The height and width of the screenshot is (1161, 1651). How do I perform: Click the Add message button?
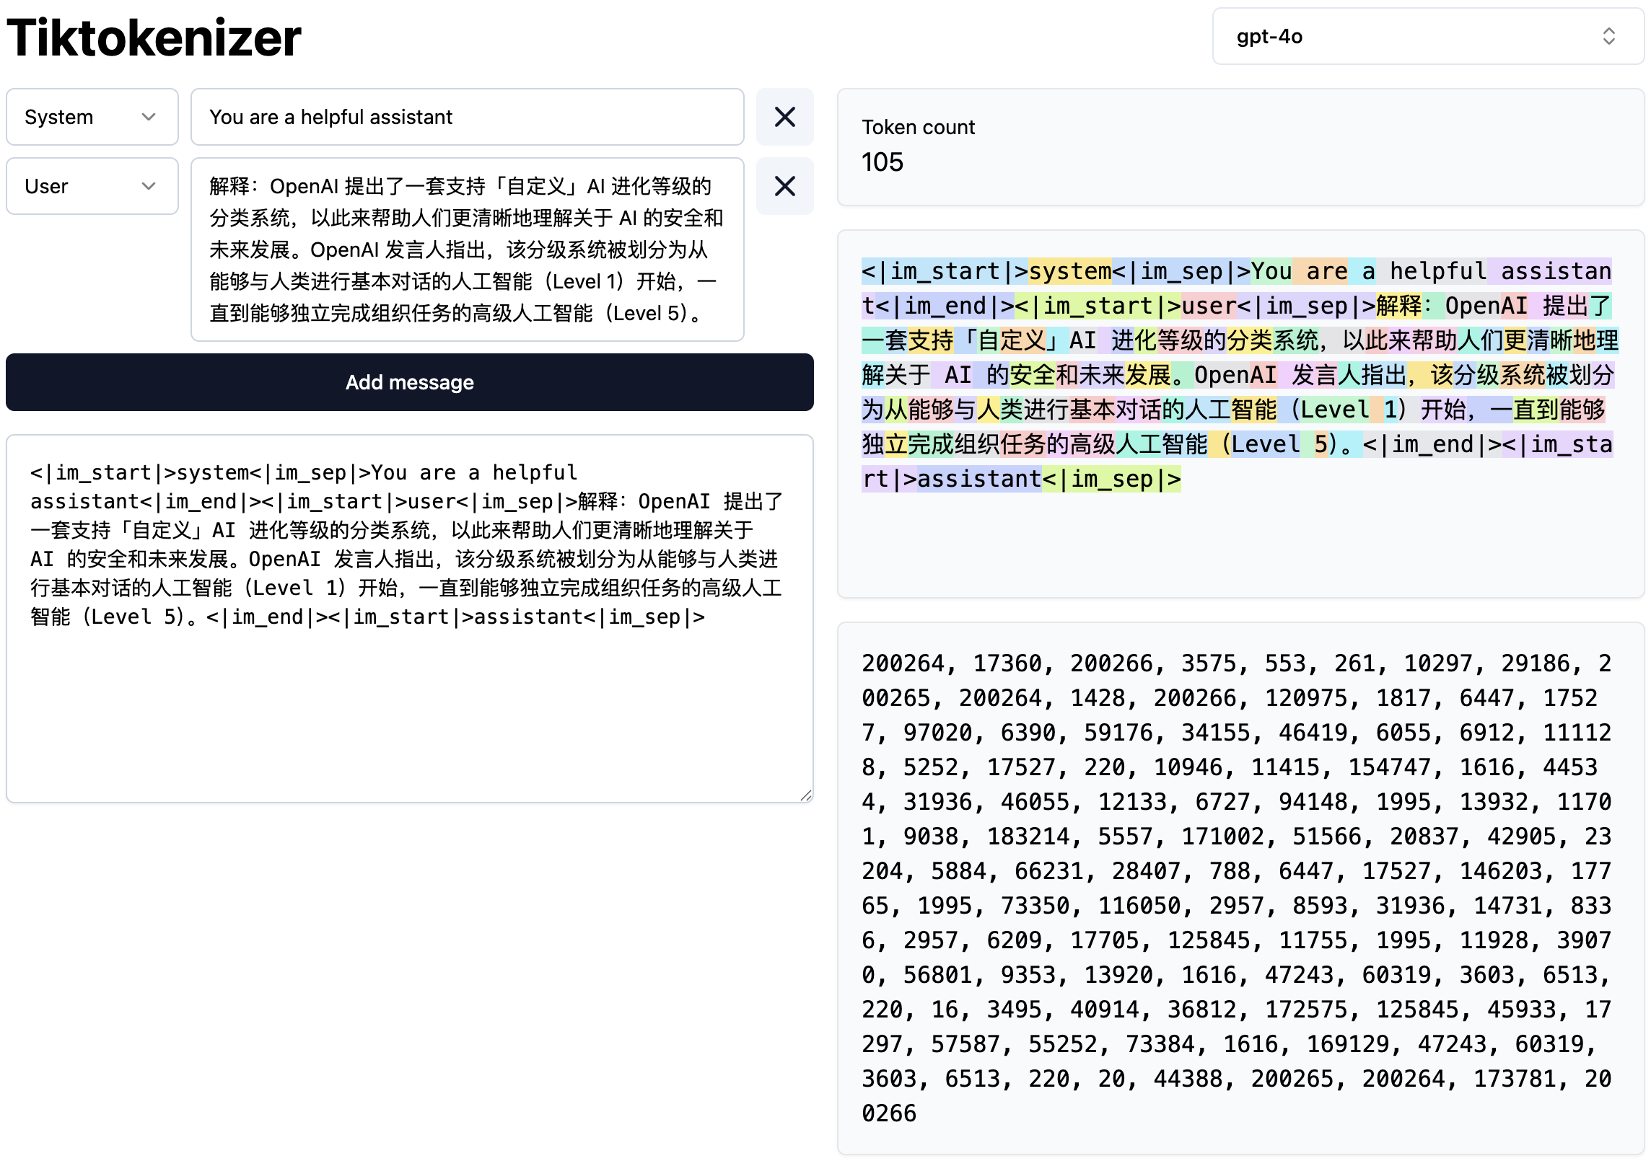coord(409,382)
